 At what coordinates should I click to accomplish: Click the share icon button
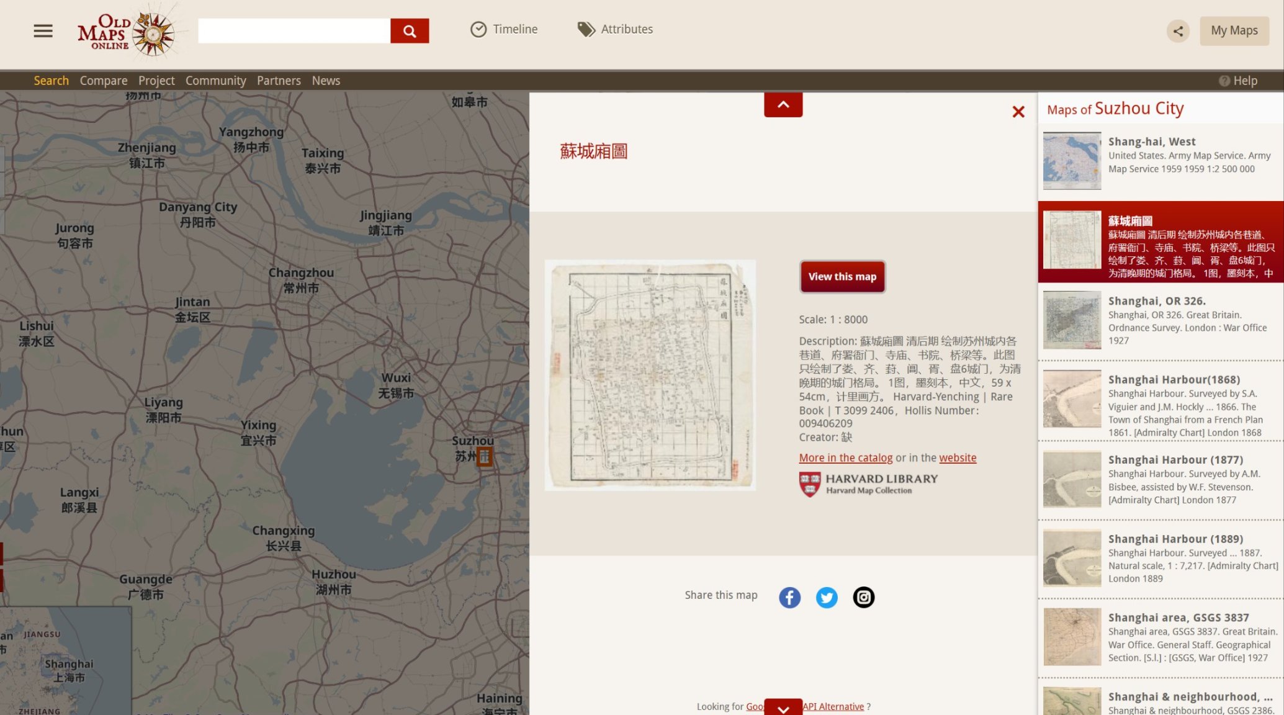[1177, 30]
